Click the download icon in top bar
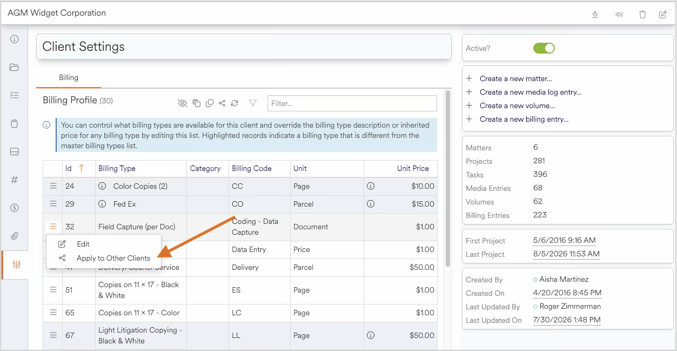677x351 pixels. (x=595, y=15)
